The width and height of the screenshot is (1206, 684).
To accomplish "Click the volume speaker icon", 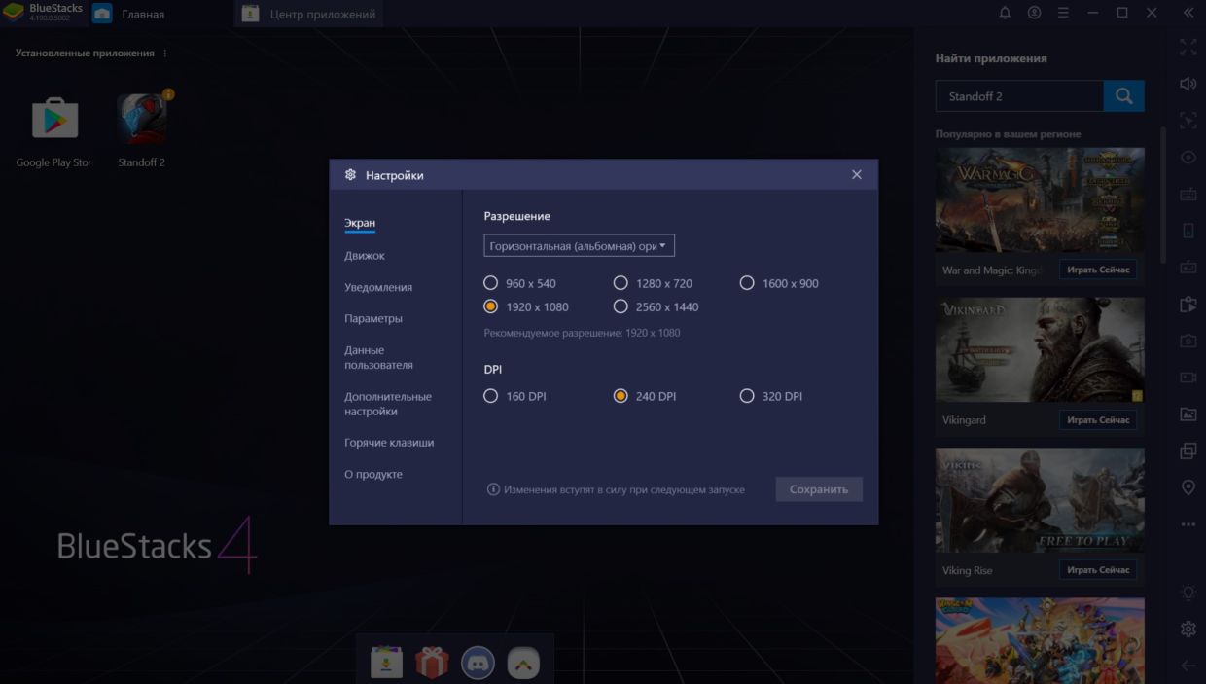I will (1188, 84).
